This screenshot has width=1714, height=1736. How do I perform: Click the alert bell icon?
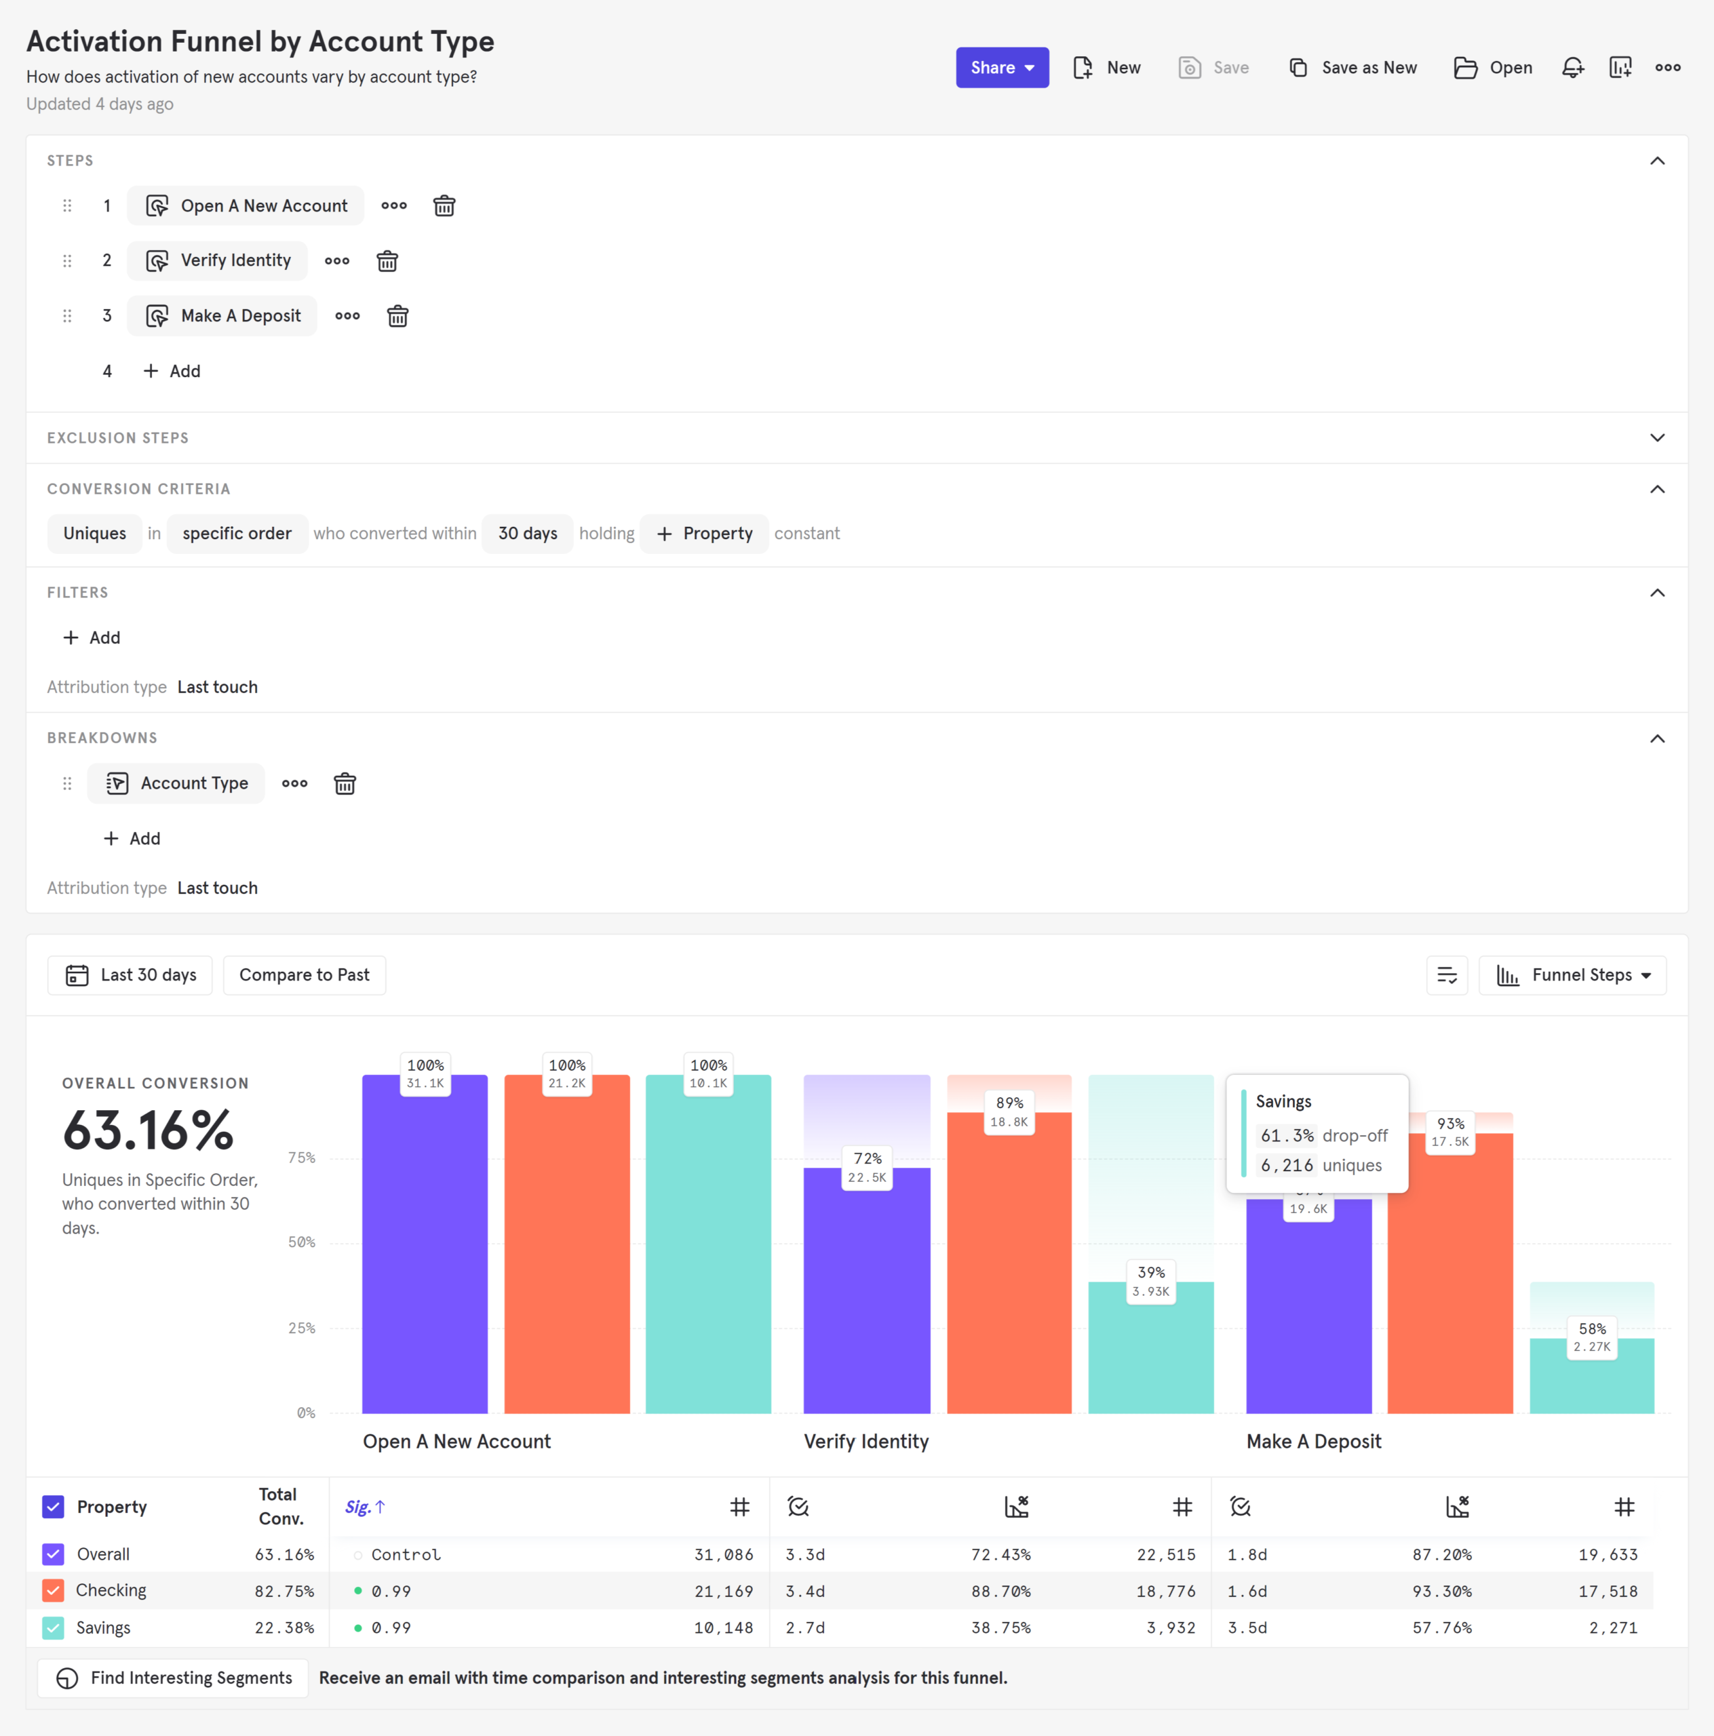tap(1573, 67)
